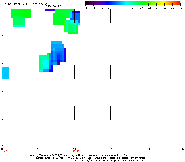Click colorbar label -7
This screenshot has height=162, width=185.
(108, 8)
